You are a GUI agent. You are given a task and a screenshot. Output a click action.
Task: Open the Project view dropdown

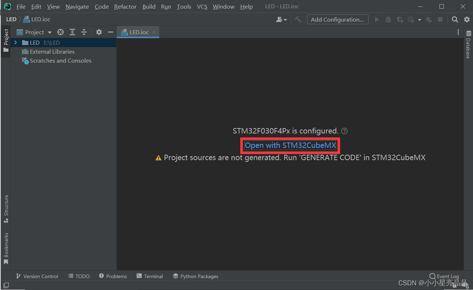click(34, 32)
